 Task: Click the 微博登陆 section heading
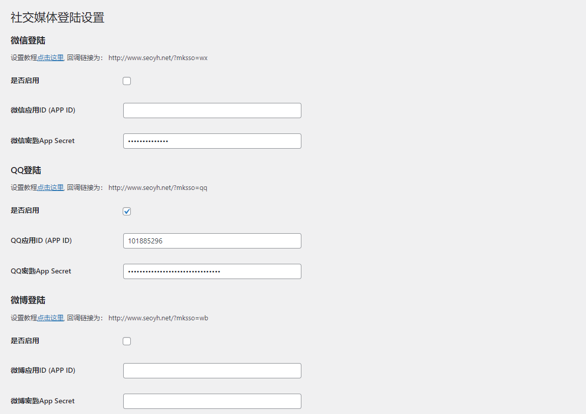click(x=28, y=300)
